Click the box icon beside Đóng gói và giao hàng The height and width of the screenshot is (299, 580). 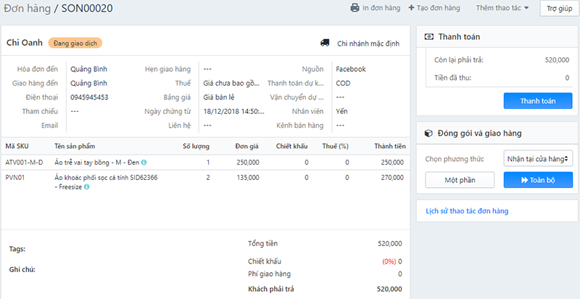(x=429, y=133)
